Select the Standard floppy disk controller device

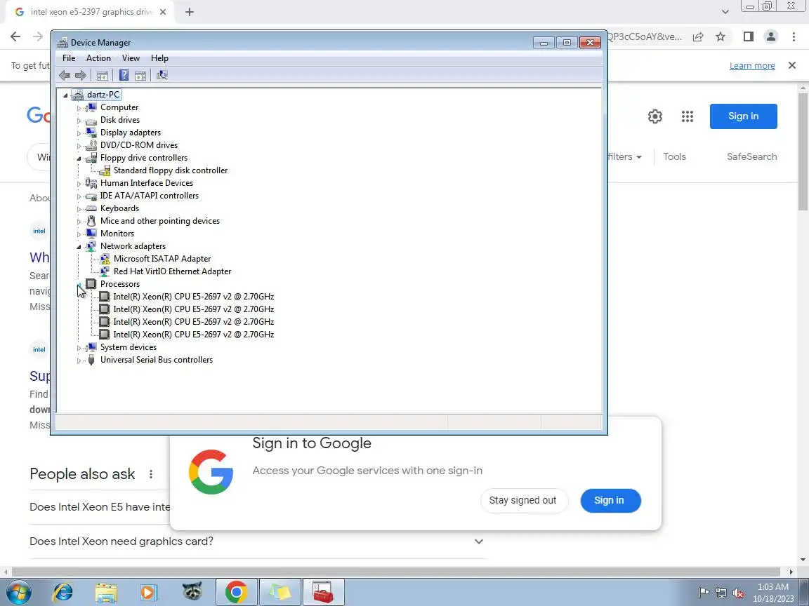[170, 170]
